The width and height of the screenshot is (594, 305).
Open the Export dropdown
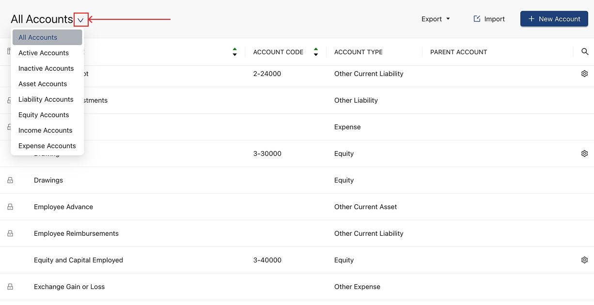tap(435, 18)
